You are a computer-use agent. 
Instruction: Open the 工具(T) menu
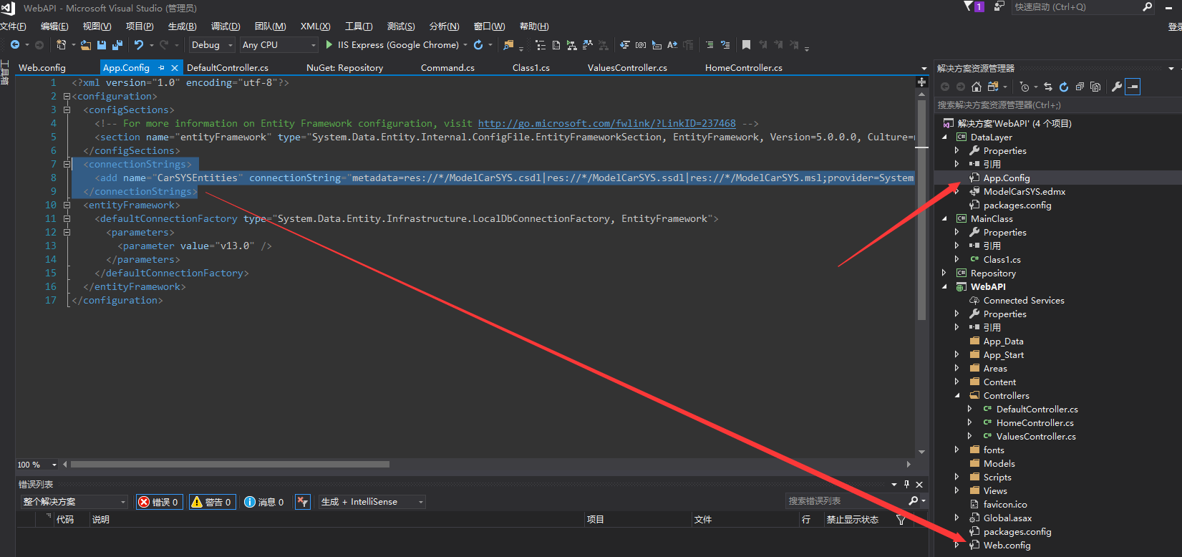click(359, 26)
